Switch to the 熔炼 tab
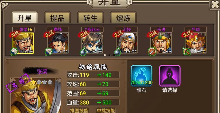 click(x=123, y=18)
